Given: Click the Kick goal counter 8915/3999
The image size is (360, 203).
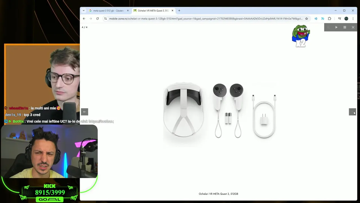Looking at the screenshot, I should [x=50, y=193].
